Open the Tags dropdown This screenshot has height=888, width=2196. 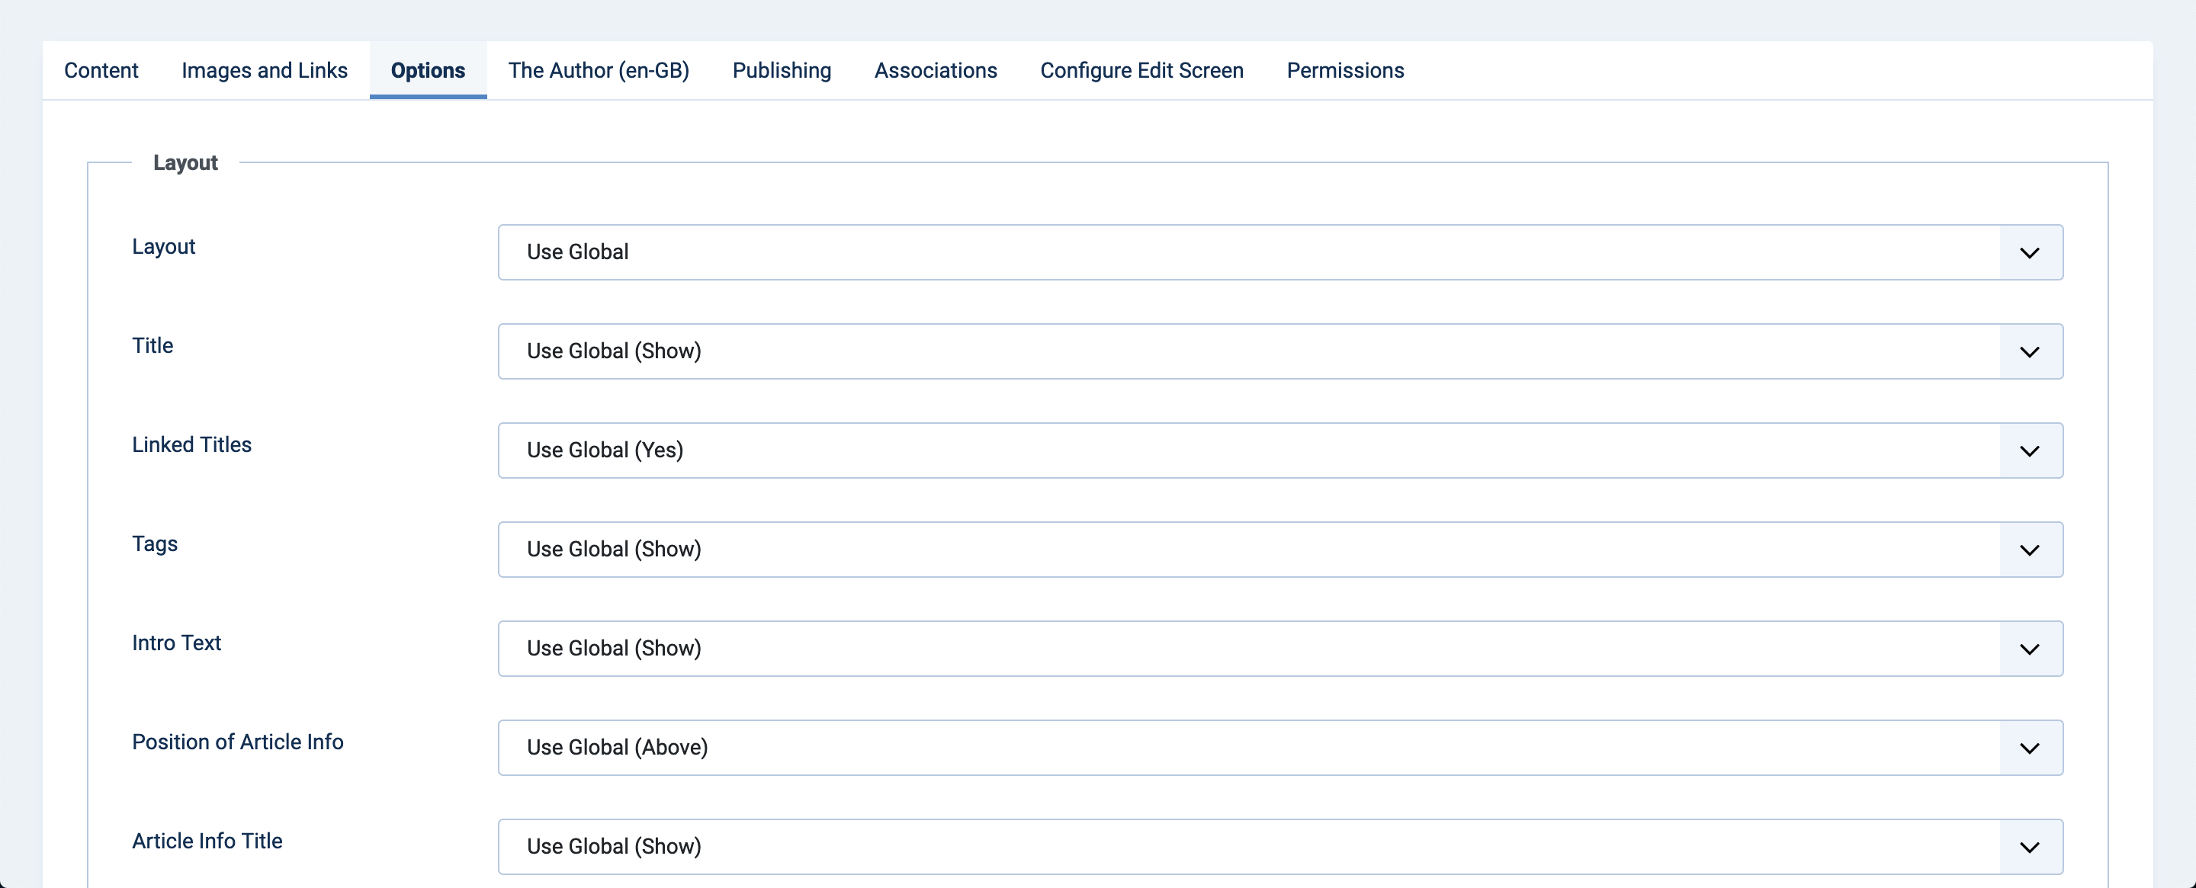(x=1280, y=550)
